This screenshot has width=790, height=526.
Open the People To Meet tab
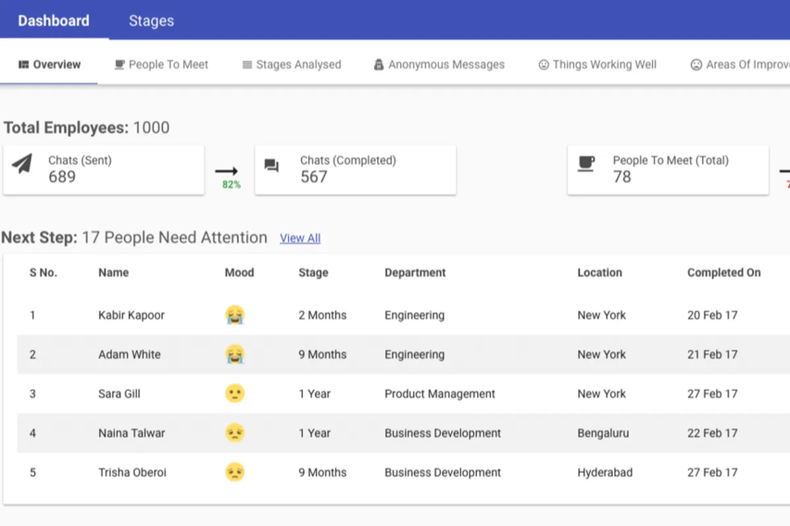point(161,64)
